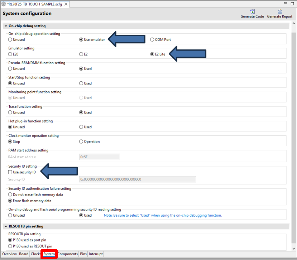Viewport: 297px width, 260px height.
Task: Select the COM Port radio option
Action: point(152,40)
